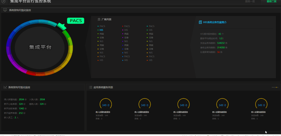Image resolution: width=281 pixels, height=136 pixels.
Task: Click the rightmost 349|0 circular service gauge
Action: 261,105
